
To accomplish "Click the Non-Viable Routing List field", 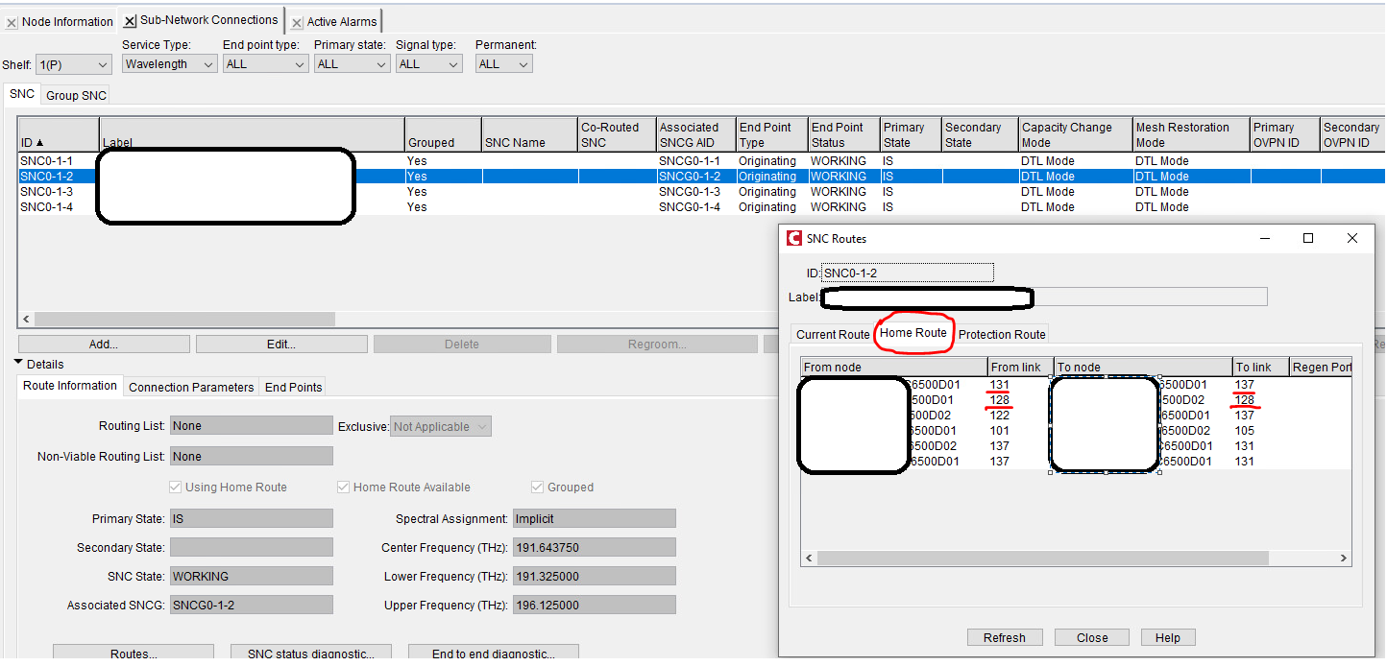I will pyautogui.click(x=252, y=457).
